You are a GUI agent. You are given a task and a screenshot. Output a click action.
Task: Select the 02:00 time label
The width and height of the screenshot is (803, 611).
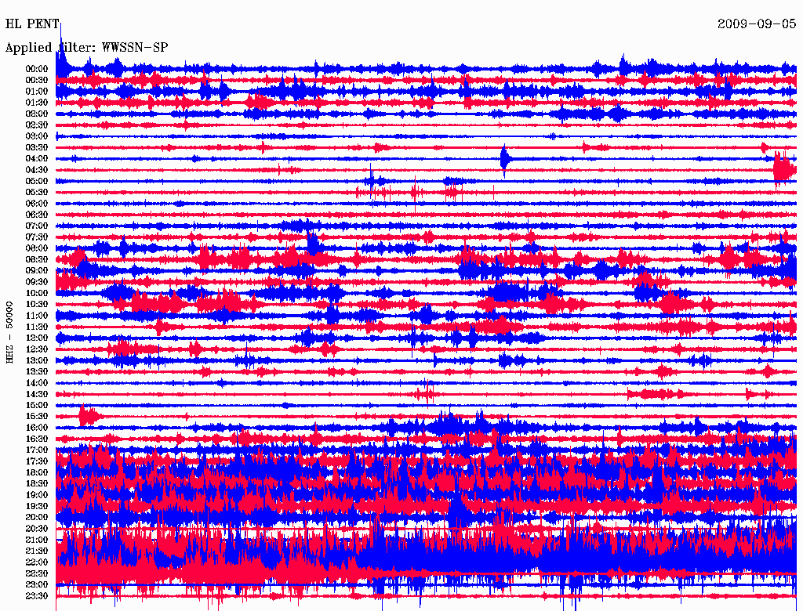click(36, 114)
